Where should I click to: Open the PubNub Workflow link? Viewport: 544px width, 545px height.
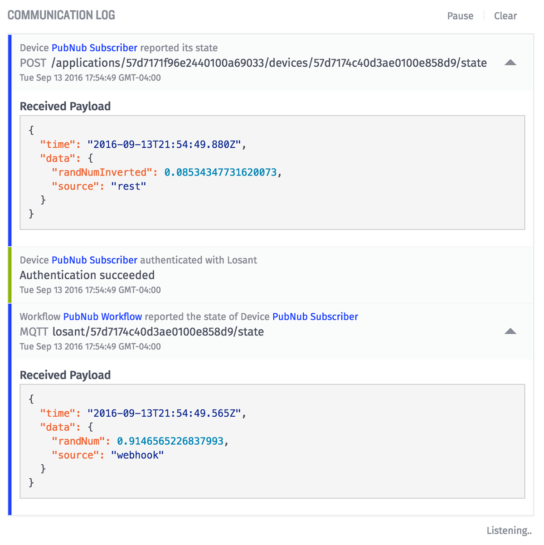(x=102, y=317)
